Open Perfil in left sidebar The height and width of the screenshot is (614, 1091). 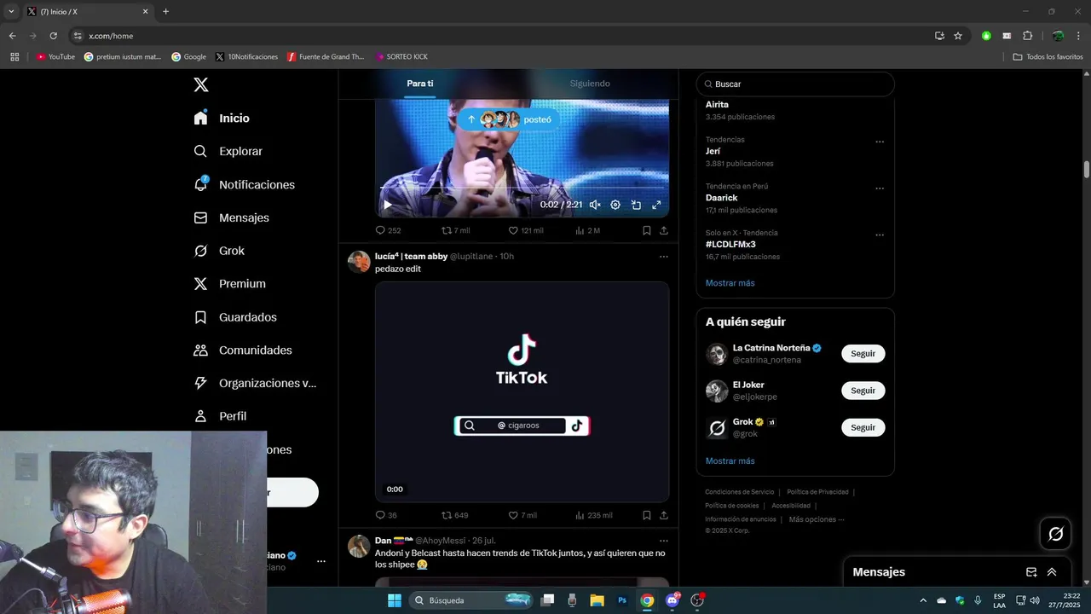pos(220,416)
